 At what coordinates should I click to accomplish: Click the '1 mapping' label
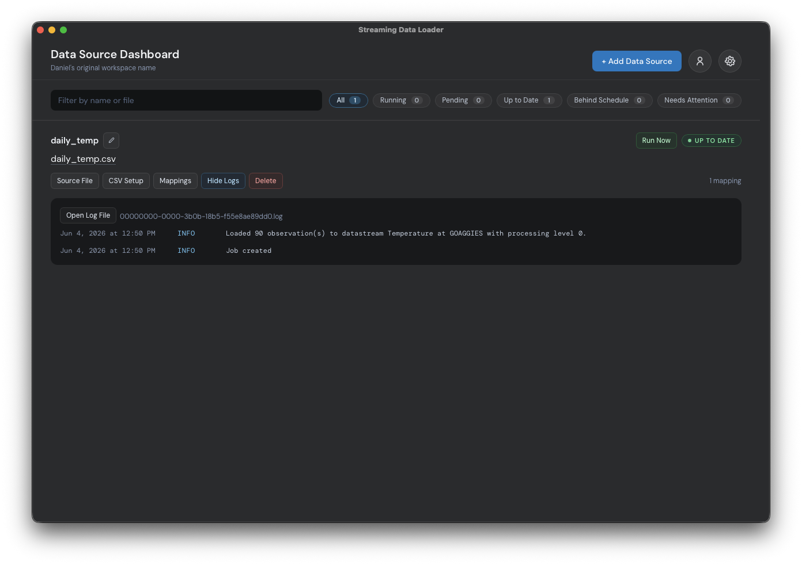pyautogui.click(x=725, y=181)
